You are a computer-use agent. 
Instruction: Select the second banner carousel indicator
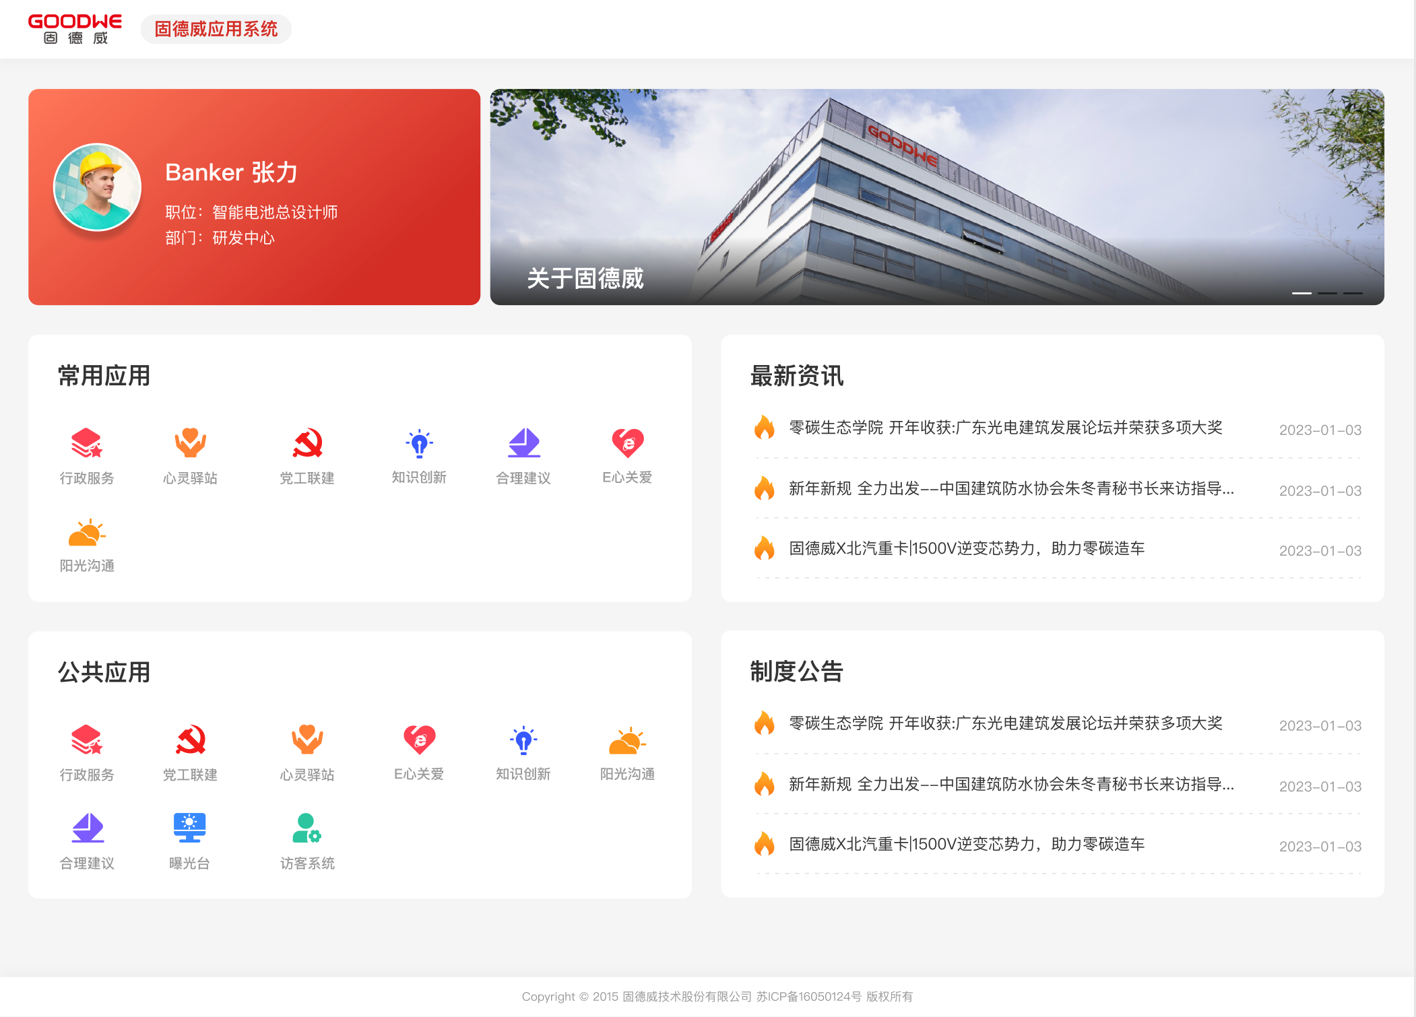coord(1327,293)
